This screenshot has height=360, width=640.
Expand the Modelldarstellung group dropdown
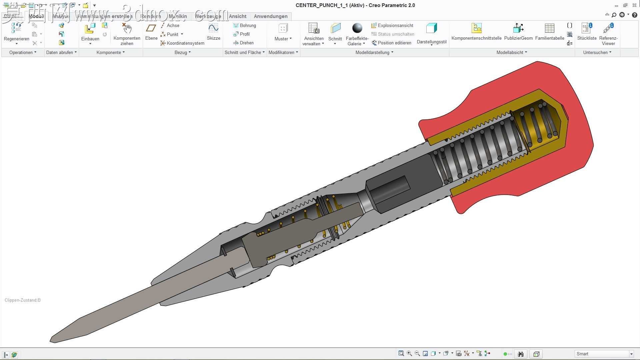click(374, 52)
